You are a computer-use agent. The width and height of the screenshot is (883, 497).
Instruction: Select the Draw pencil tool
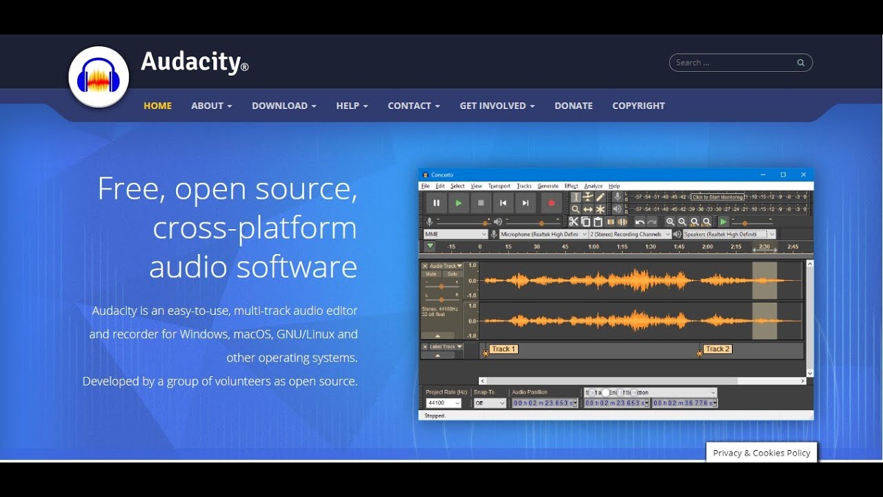600,197
